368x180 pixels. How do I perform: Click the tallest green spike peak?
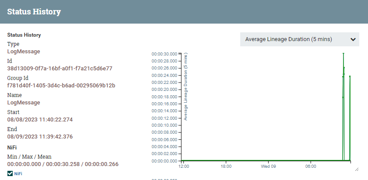[x=343, y=54]
